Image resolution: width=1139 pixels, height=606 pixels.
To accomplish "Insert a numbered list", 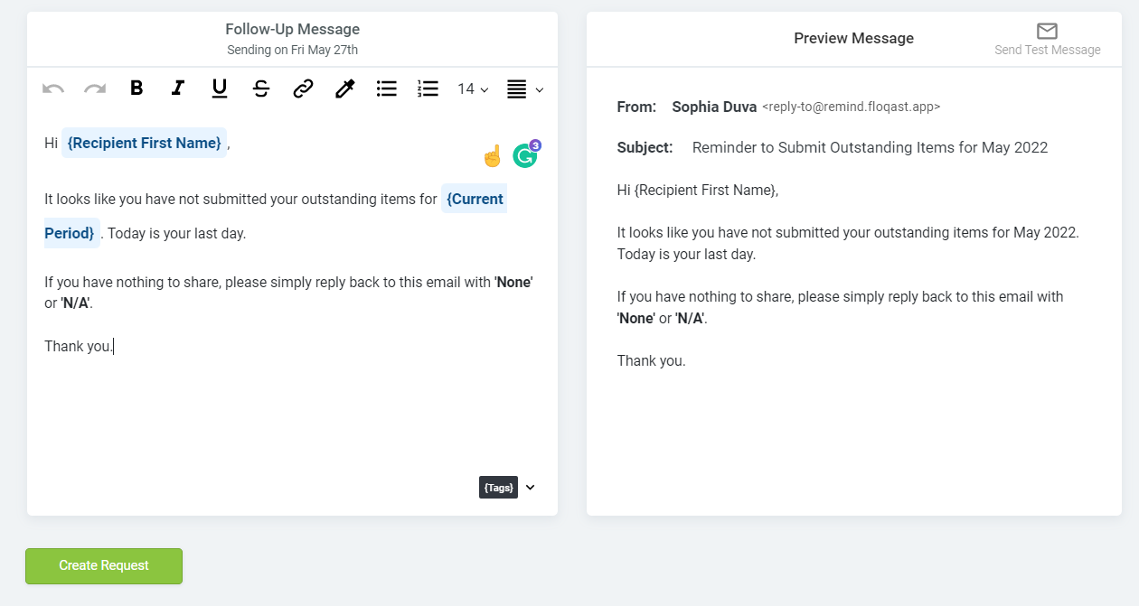I will click(428, 89).
